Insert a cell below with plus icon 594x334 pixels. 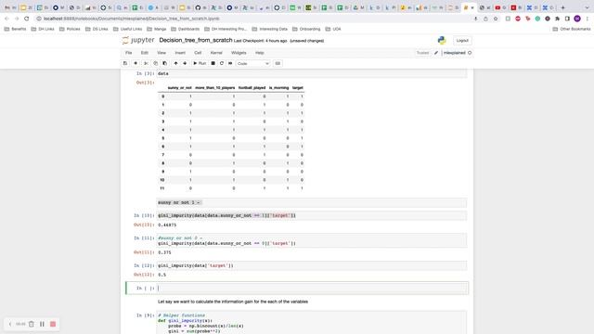click(136, 63)
